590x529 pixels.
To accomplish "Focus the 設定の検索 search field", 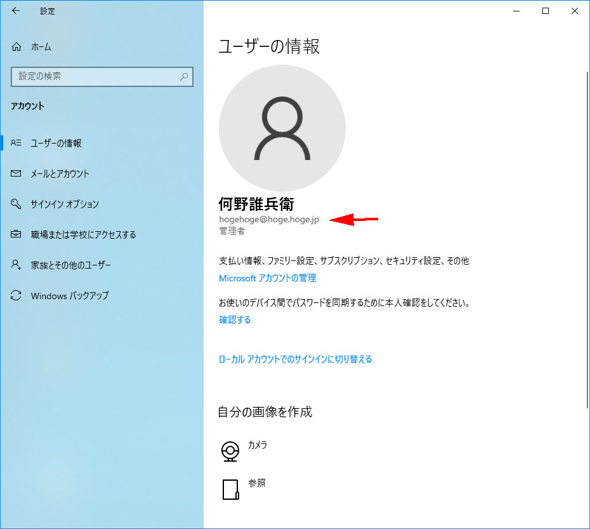I will pos(95,76).
